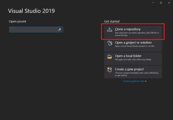Screen dimensions: 173x120
Task: Click the Open a project or solution icon
Action: (110, 43)
